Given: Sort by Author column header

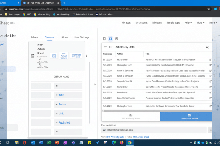Looking at the screenshot, I should (120, 54).
